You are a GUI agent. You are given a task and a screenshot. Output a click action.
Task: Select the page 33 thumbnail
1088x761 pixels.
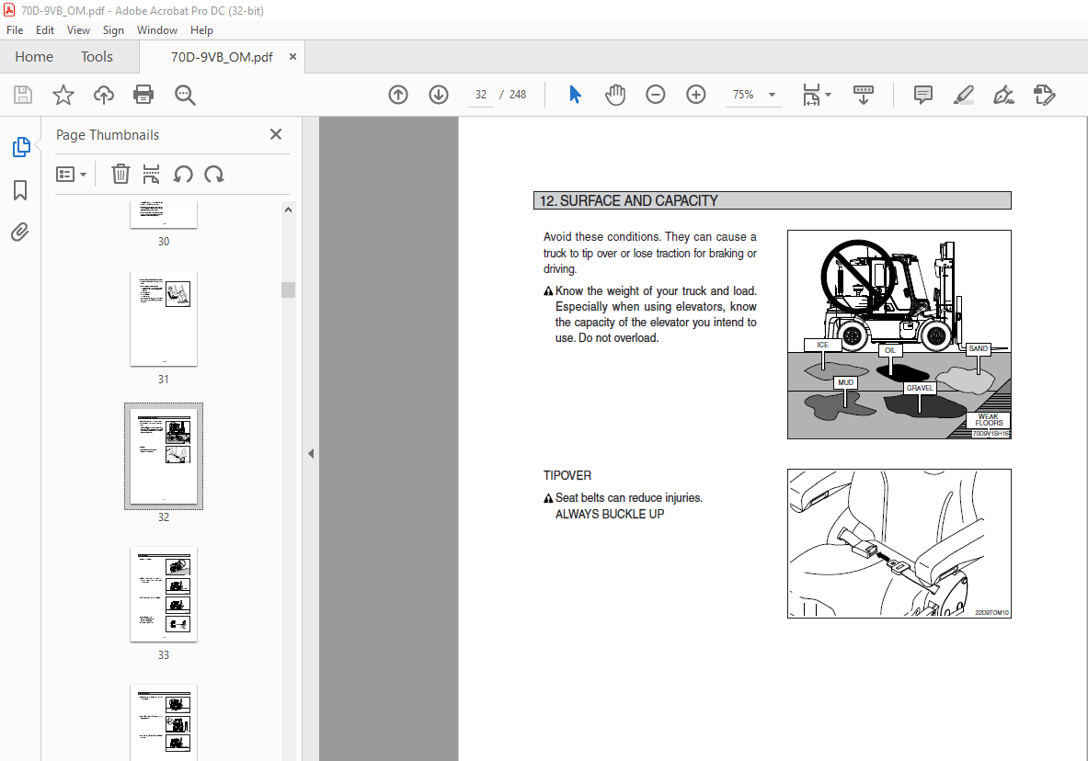(164, 595)
